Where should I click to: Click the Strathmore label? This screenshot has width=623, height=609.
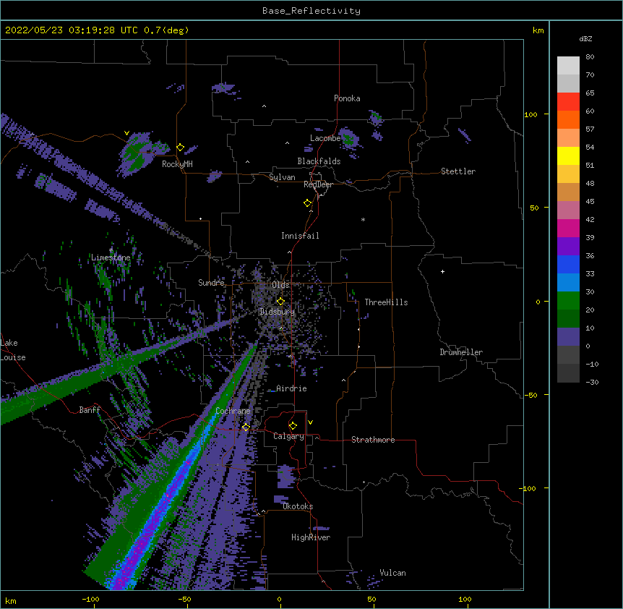[x=373, y=440]
